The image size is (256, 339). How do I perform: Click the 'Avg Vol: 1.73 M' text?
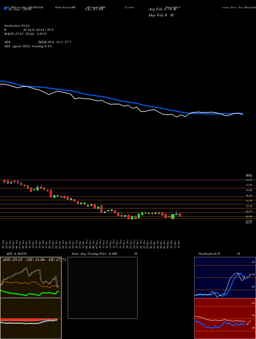click(x=162, y=10)
